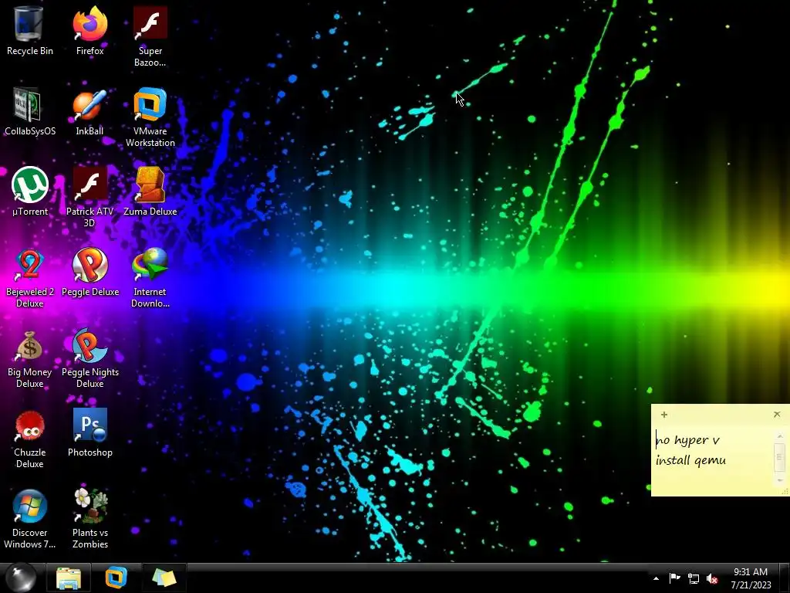Select the Peggle Nights Deluxe icon
This screenshot has height=593, width=790.
tap(89, 358)
